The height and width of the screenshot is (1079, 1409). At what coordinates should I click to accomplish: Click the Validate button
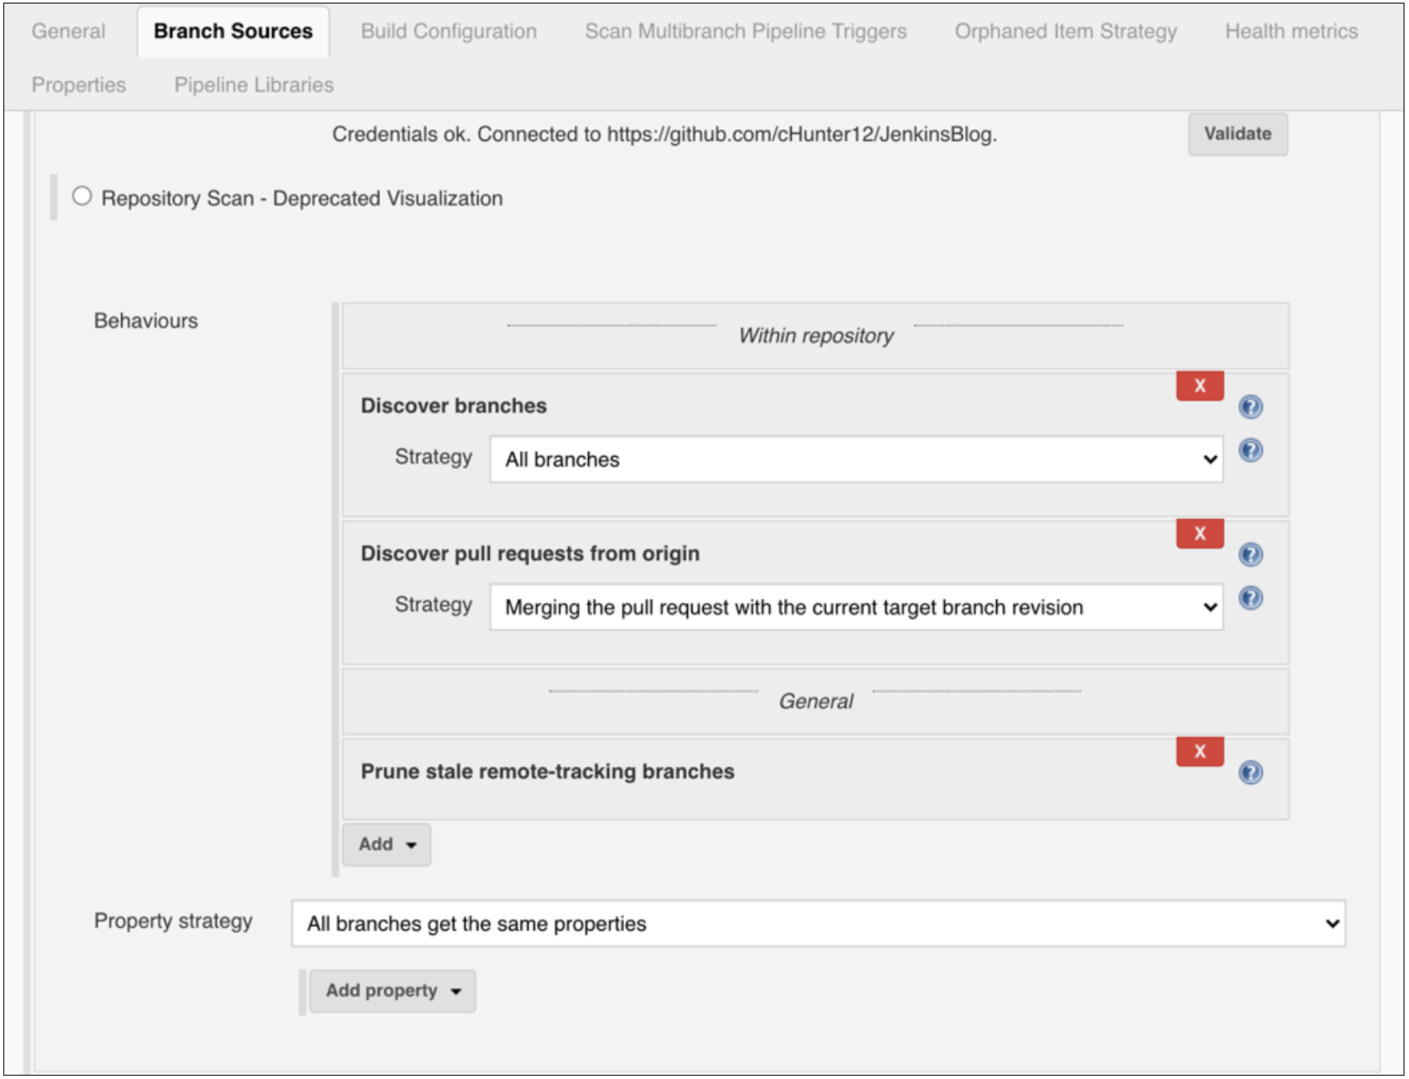[x=1237, y=133]
